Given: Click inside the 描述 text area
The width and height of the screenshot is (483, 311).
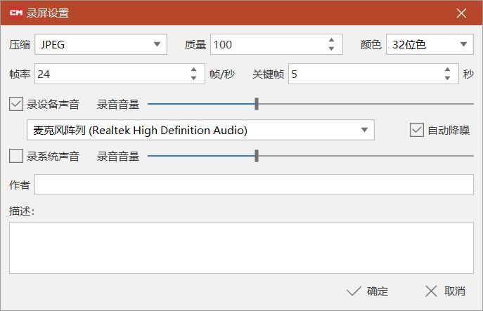Looking at the screenshot, I should (241, 248).
